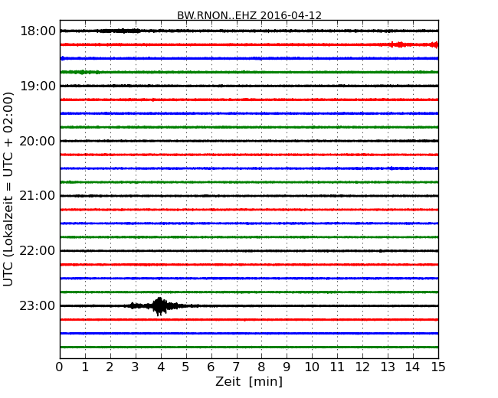The height and width of the screenshot is (398, 498).
Task: Click the 12 tick label on minute axis
Action: (362, 367)
